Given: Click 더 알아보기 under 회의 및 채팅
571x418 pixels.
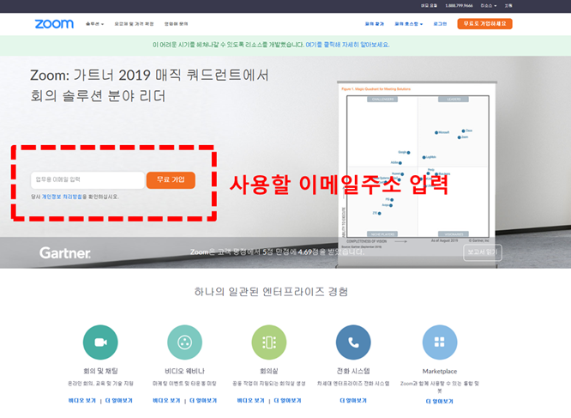Looking at the screenshot, I should pyautogui.click(x=118, y=401).
